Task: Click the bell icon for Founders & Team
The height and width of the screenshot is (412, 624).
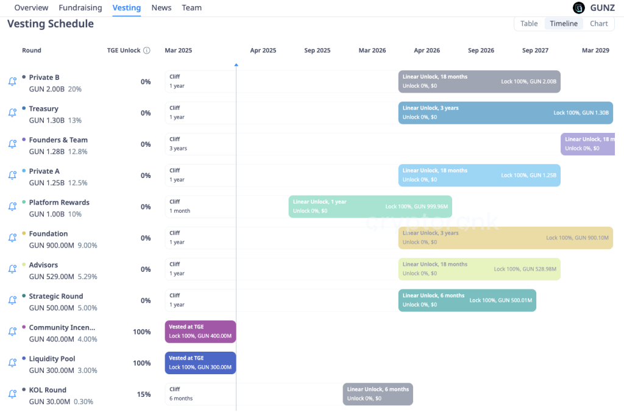Action: point(12,144)
